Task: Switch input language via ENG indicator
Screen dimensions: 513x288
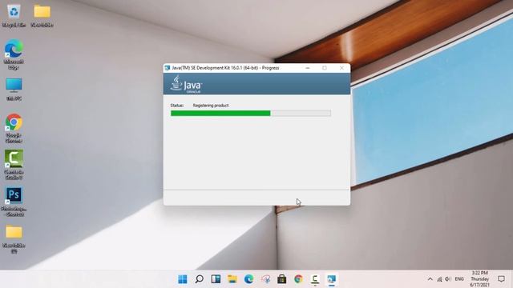Action: (459, 279)
